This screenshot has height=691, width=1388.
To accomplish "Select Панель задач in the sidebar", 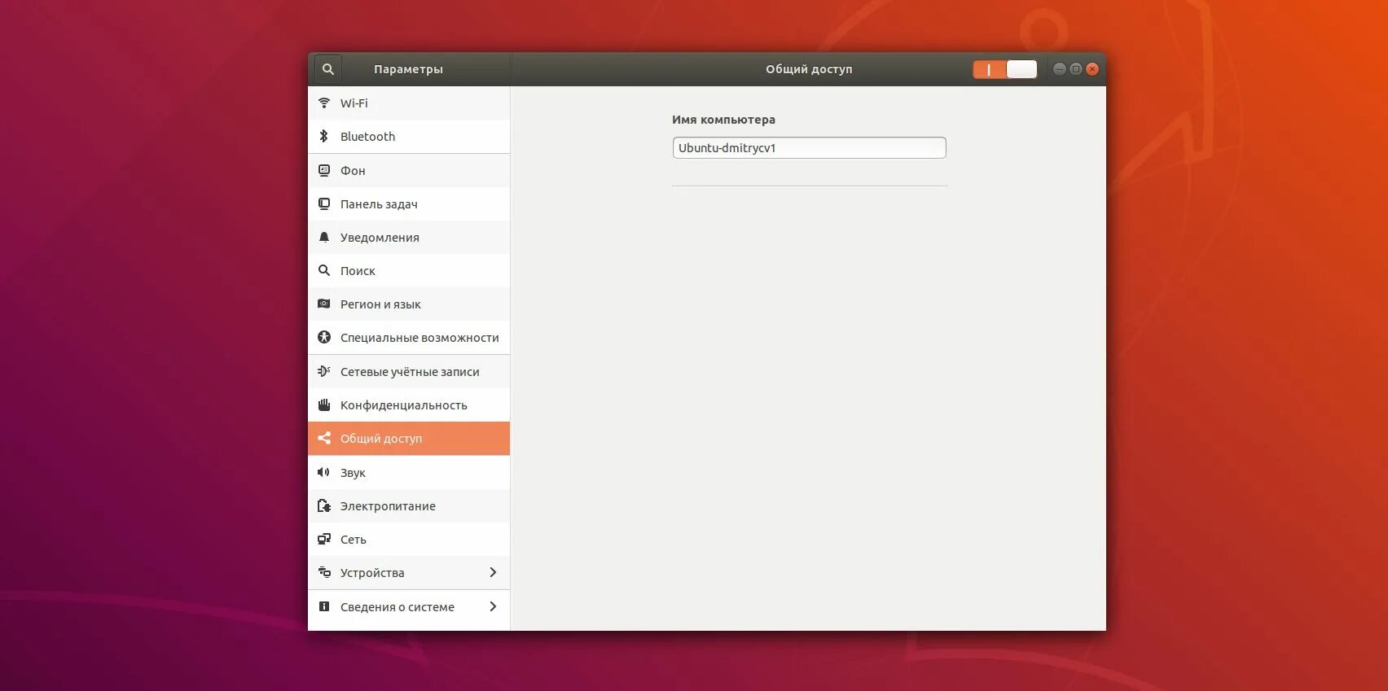I will coord(409,204).
